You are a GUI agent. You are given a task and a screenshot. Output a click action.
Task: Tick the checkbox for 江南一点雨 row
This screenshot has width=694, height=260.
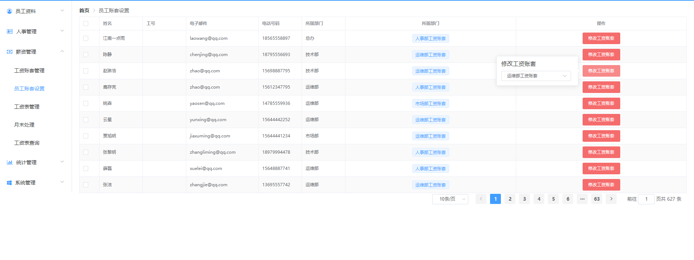click(x=86, y=38)
